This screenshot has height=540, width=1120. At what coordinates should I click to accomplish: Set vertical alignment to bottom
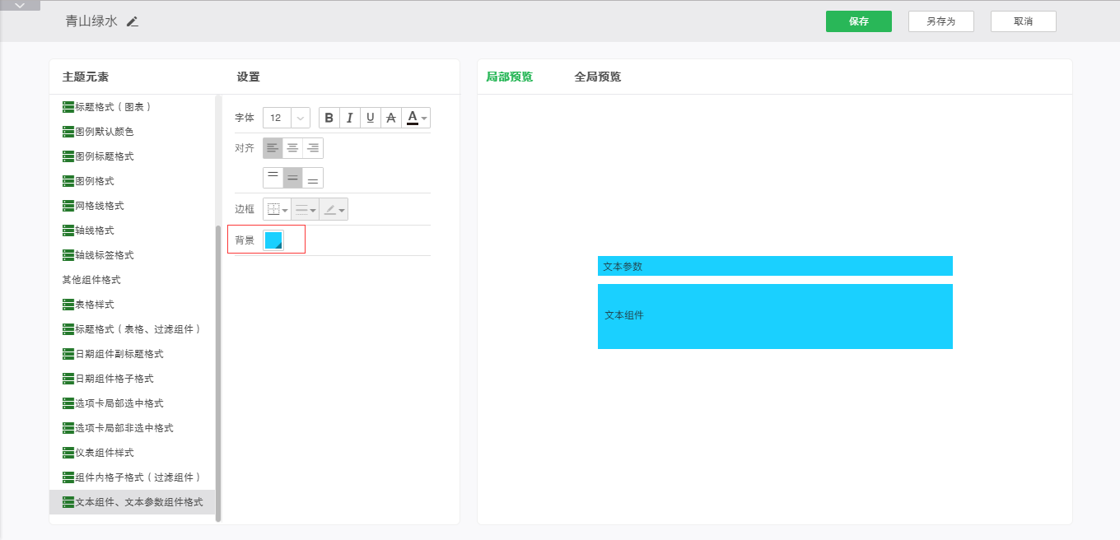pos(313,178)
